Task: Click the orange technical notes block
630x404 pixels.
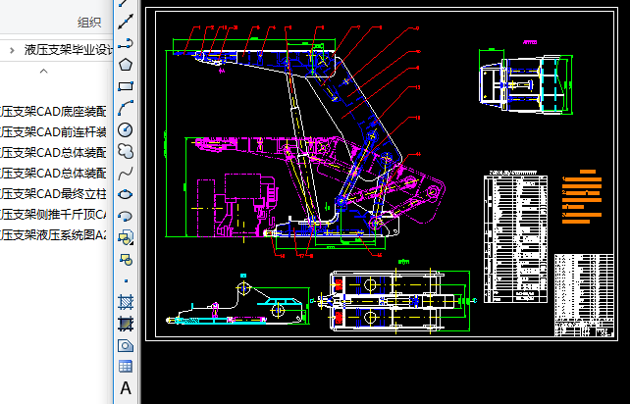Action: point(582,196)
